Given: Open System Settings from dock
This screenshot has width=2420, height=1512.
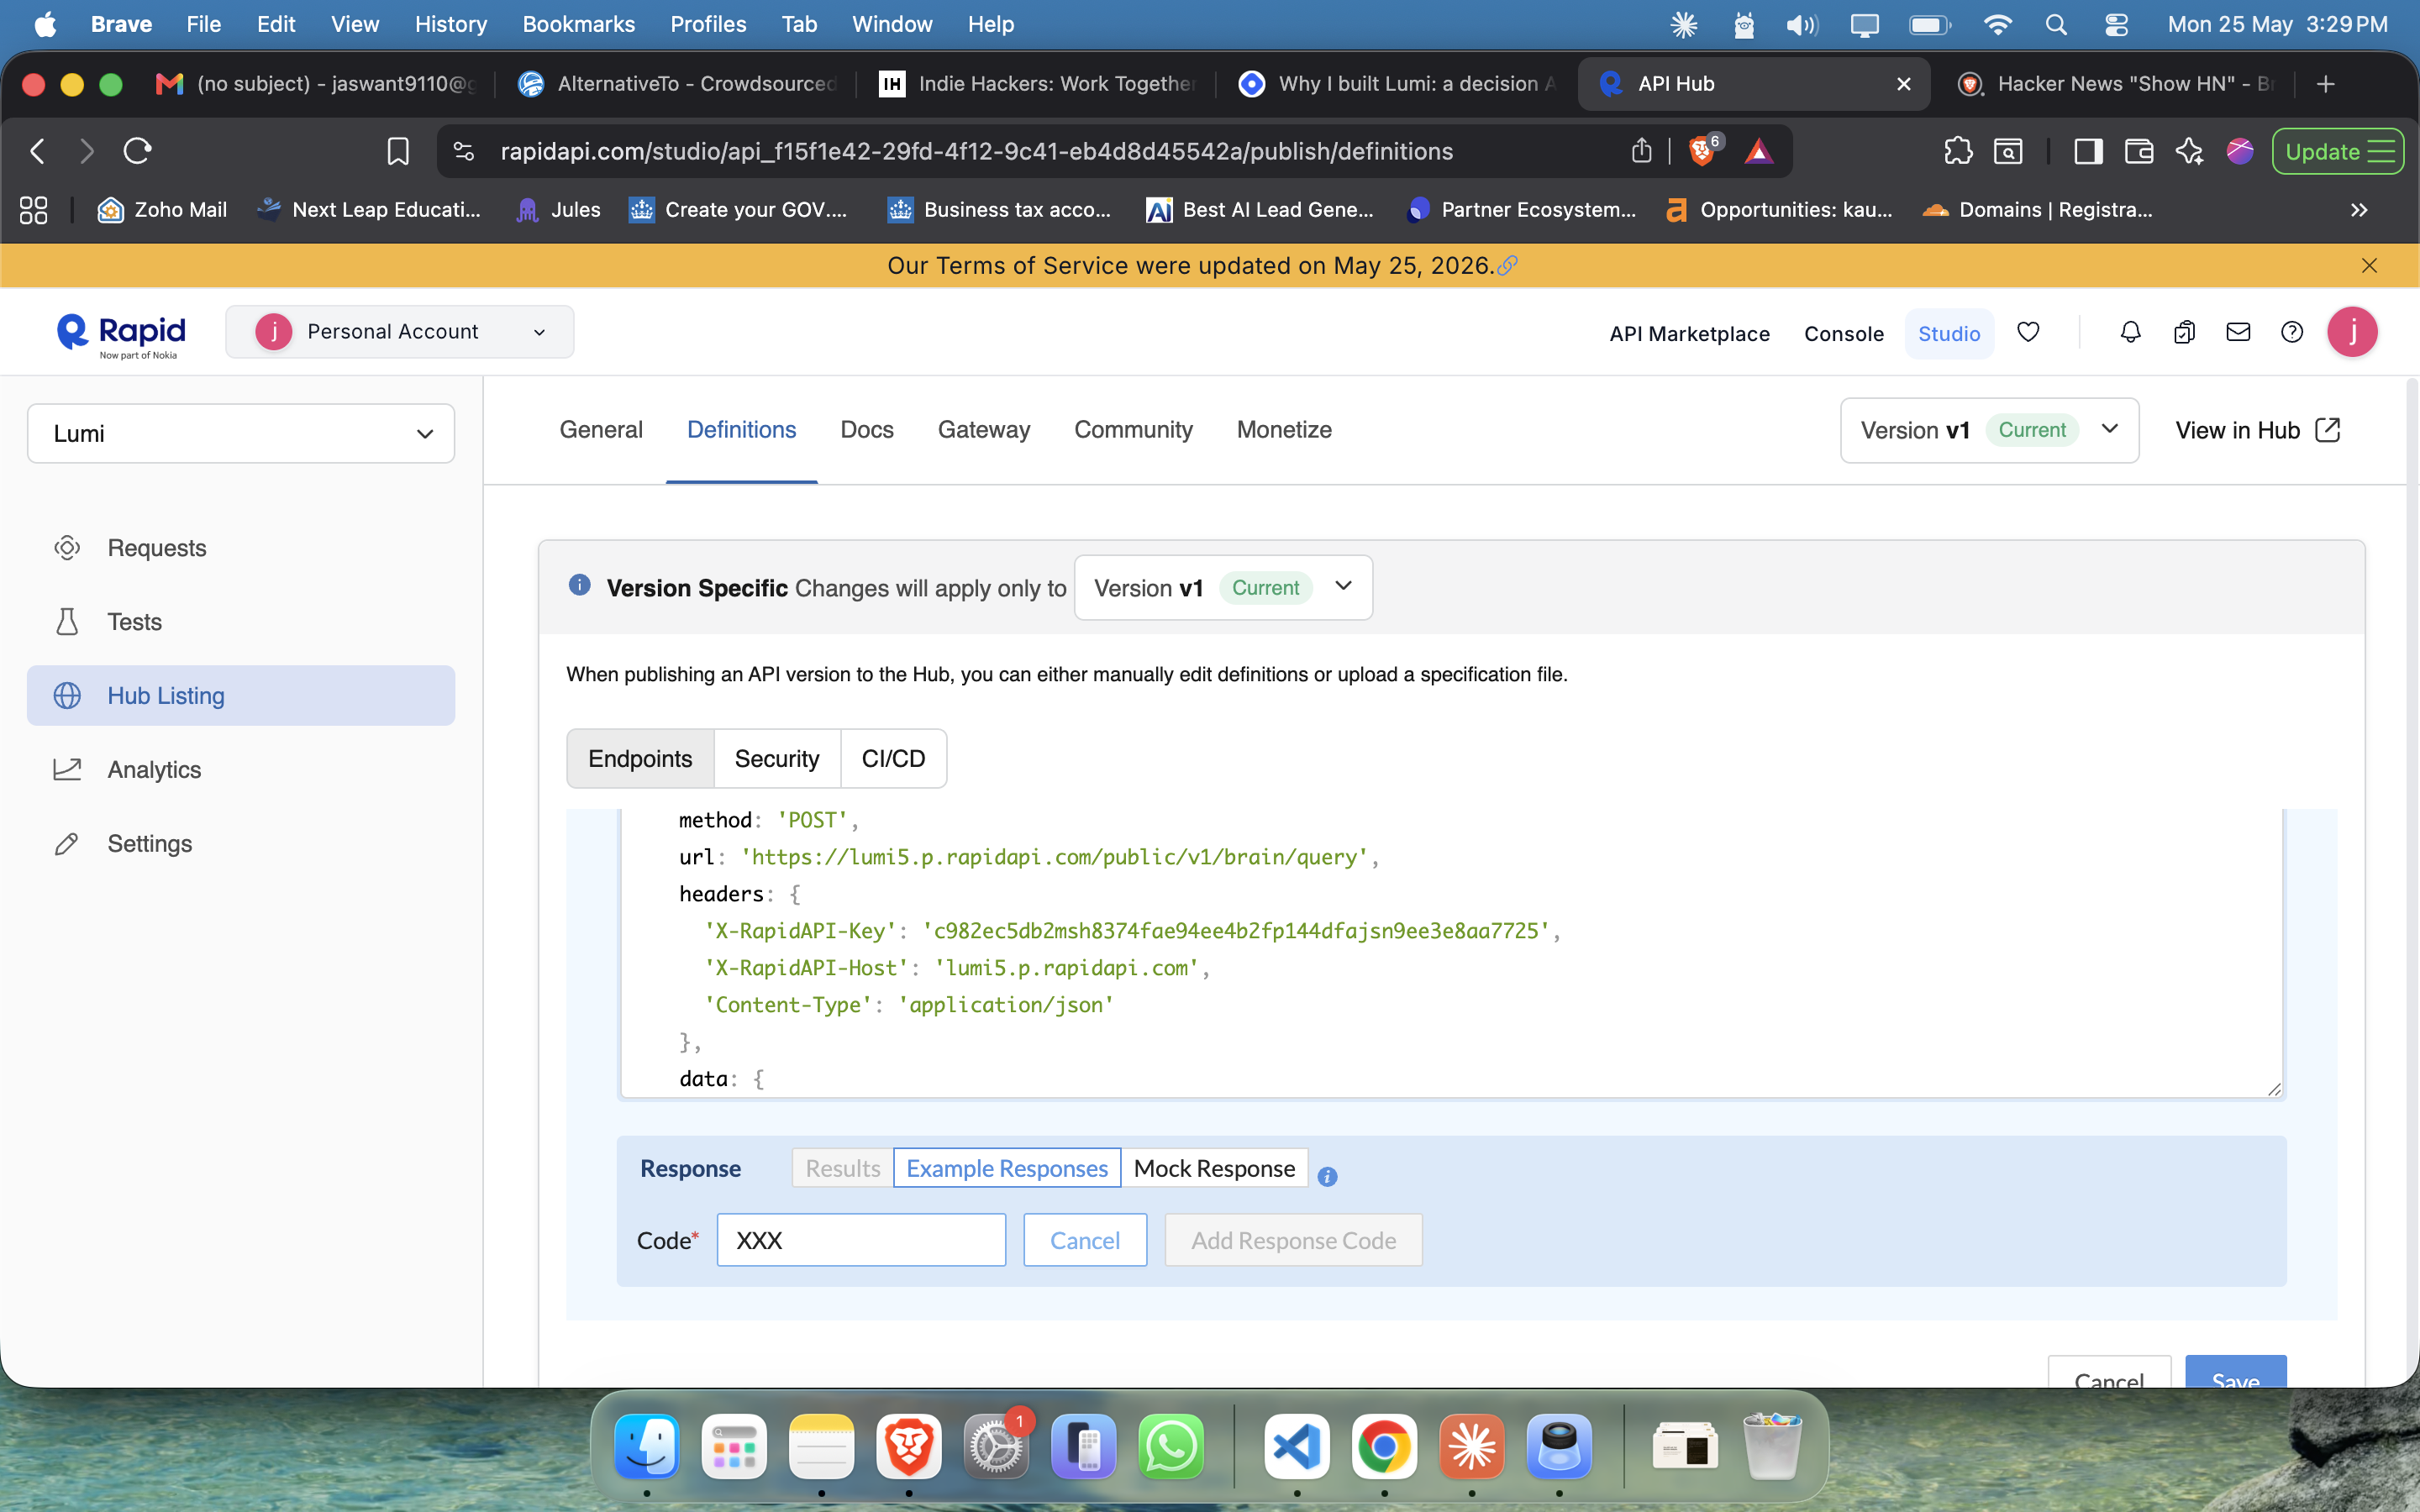Looking at the screenshot, I should point(996,1446).
